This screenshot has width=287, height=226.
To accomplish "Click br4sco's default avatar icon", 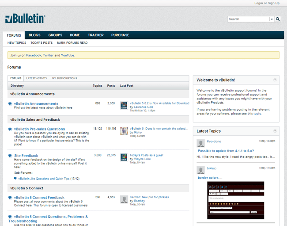I will [x=200, y=170].
